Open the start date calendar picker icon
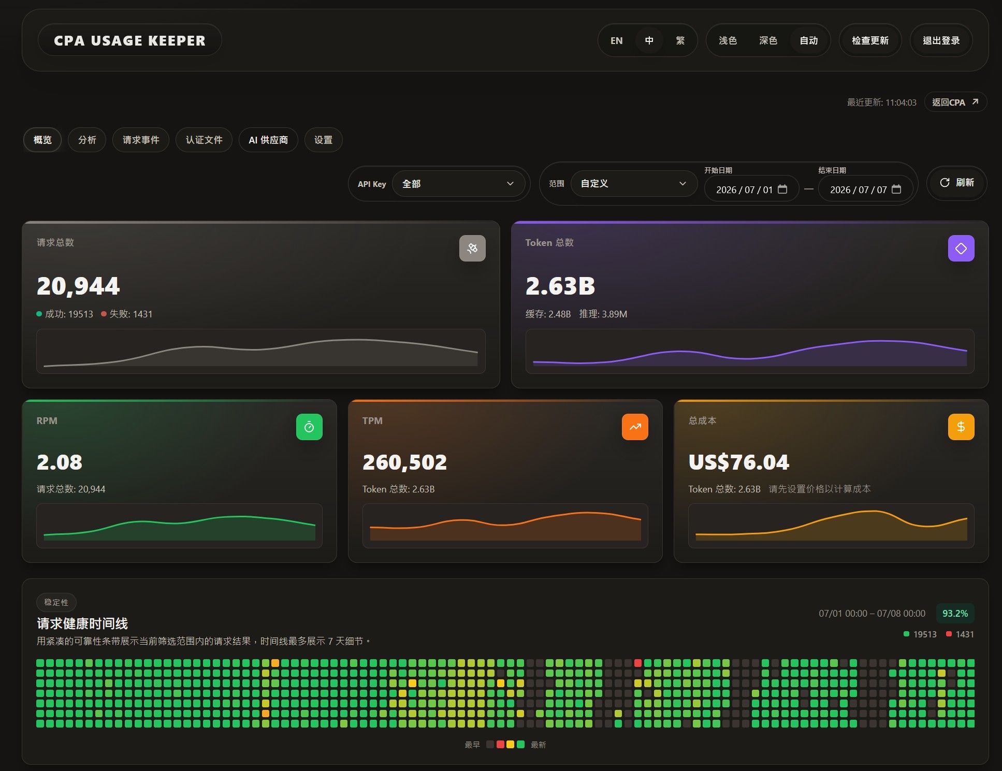 pos(782,190)
